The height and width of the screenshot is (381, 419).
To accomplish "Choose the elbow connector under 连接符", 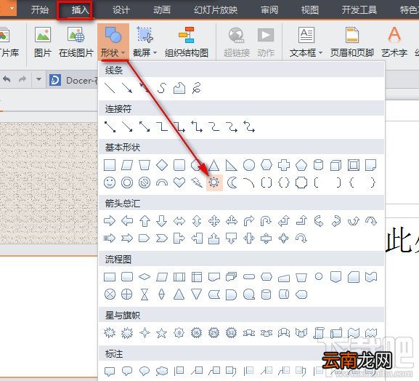I will [162, 127].
